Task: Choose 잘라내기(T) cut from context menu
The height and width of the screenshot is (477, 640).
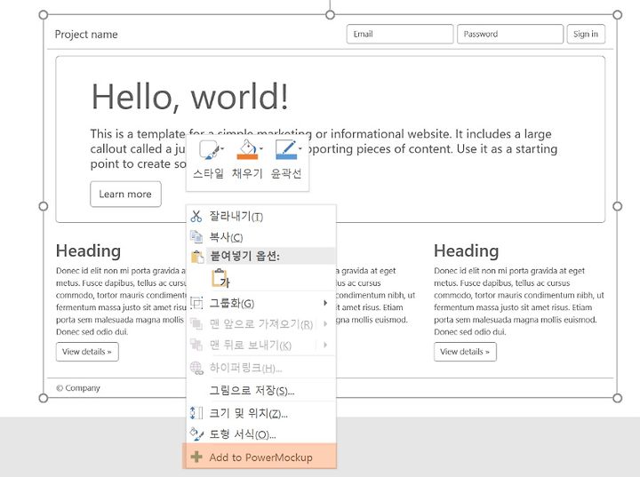Action: (x=261, y=216)
